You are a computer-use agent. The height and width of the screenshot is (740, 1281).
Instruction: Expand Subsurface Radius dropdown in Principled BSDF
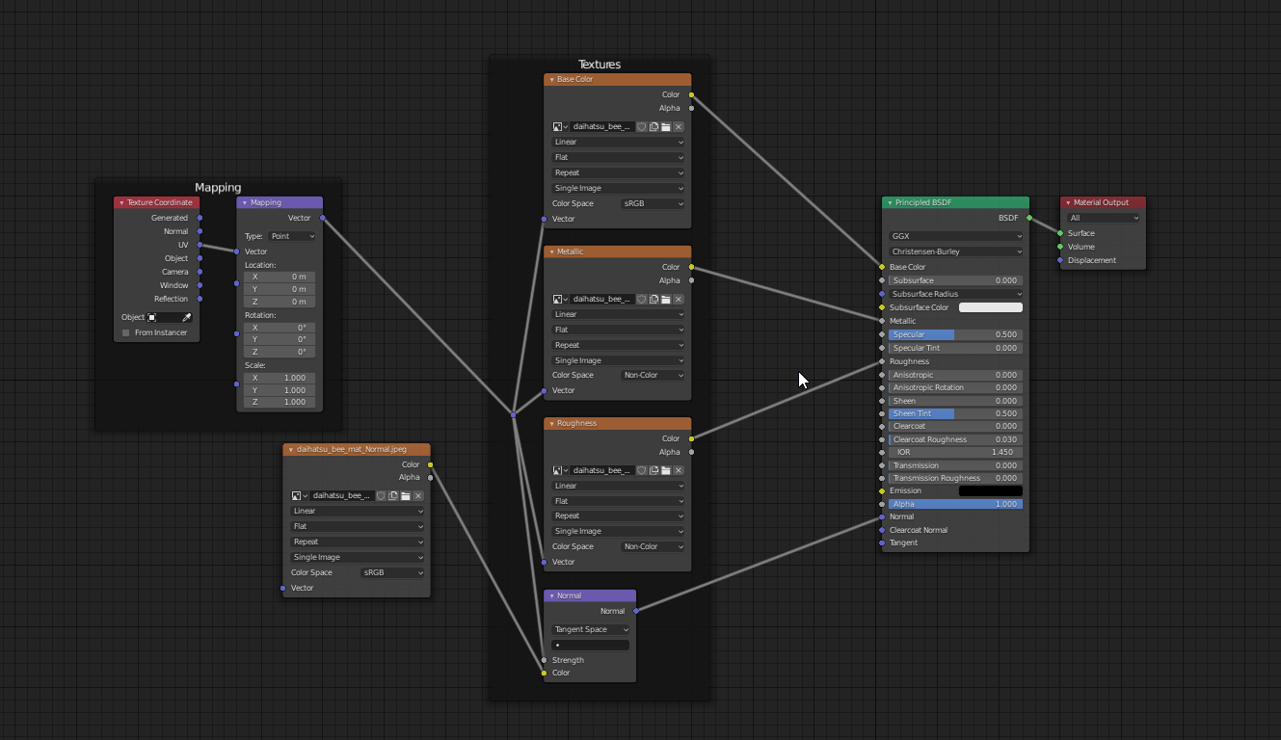[x=955, y=294]
